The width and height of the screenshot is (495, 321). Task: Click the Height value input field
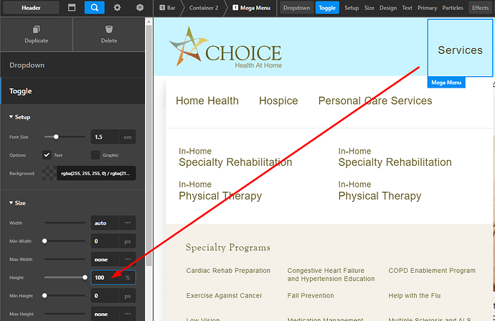pos(105,277)
